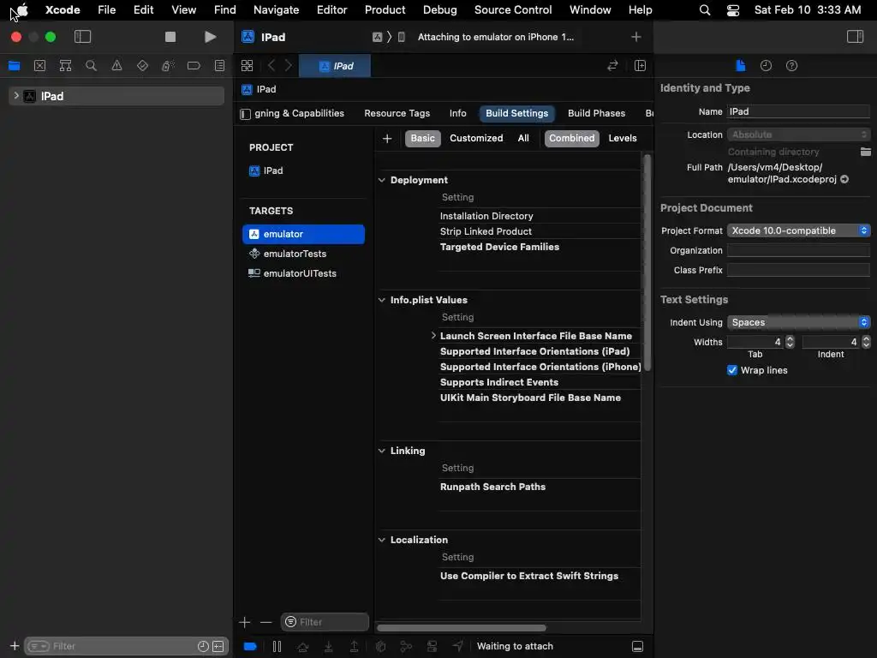
Task: Open Location dropdown
Action: 798,135
